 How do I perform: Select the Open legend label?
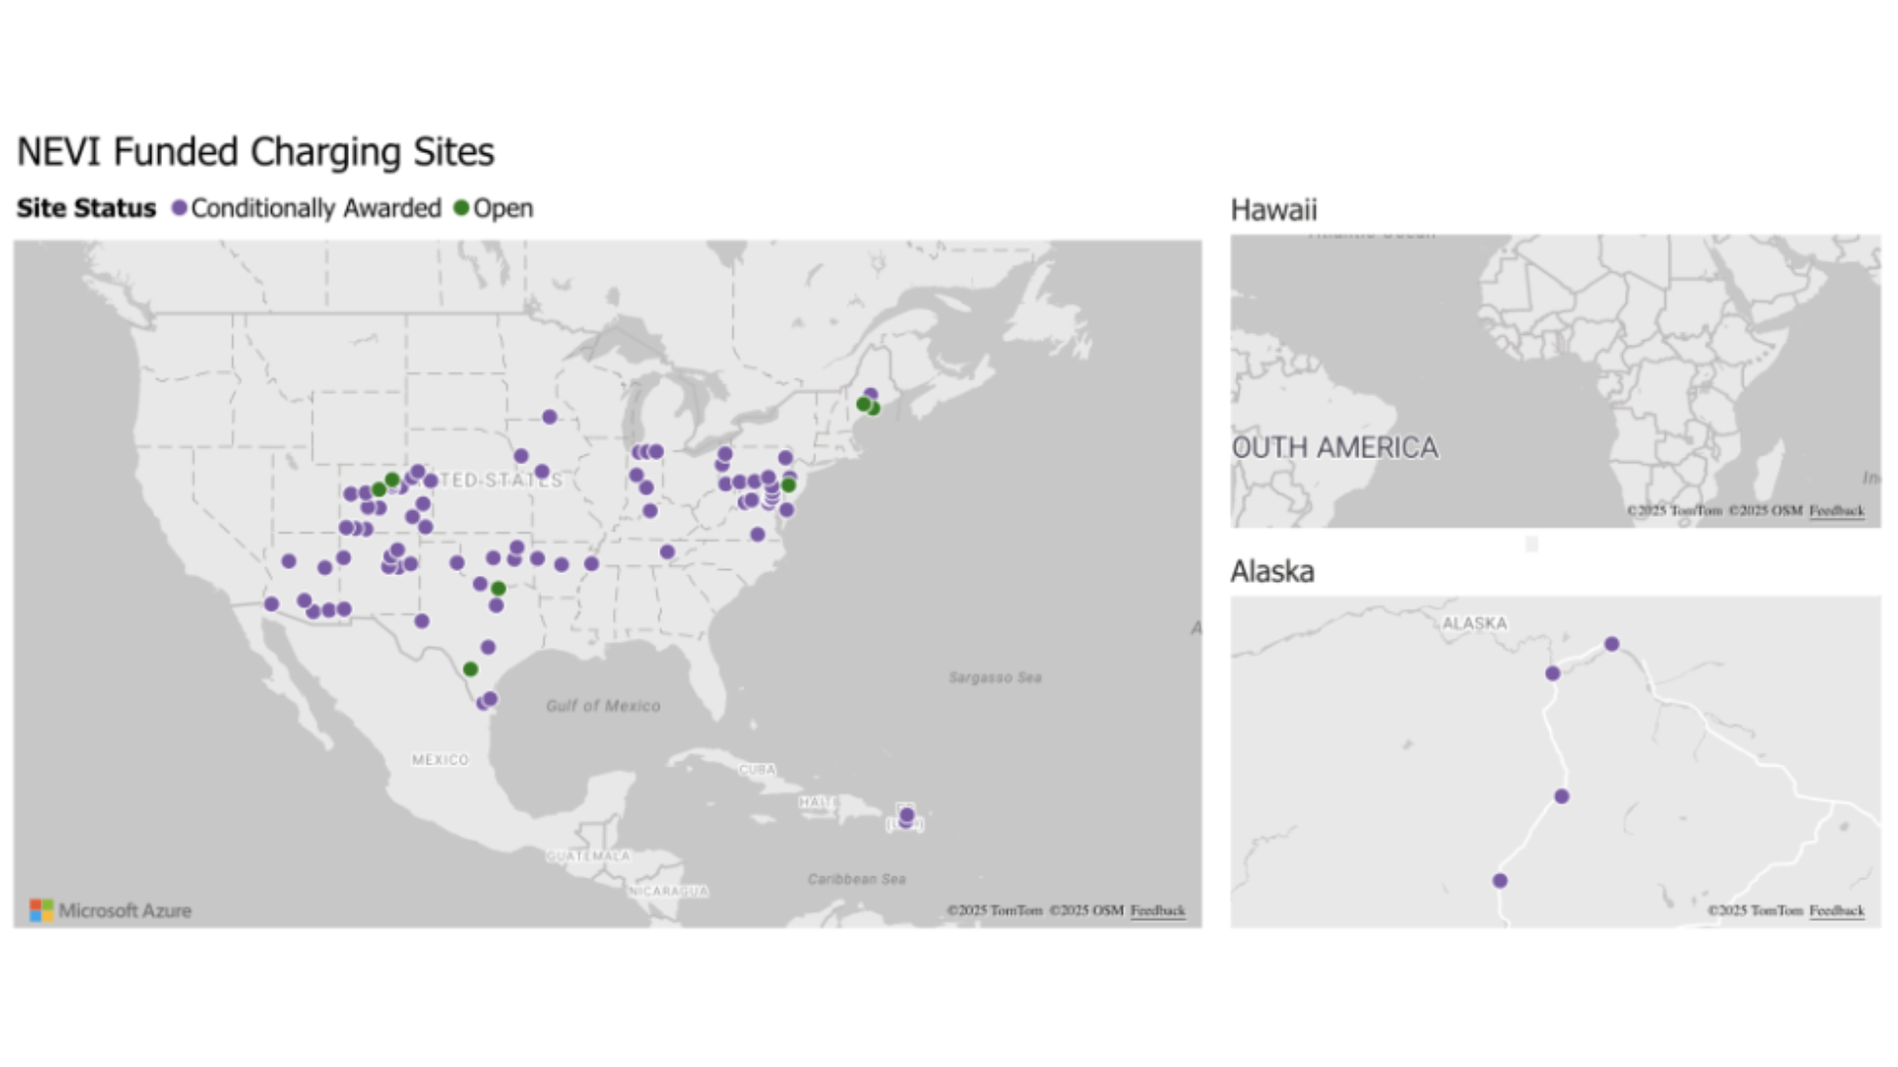click(503, 208)
